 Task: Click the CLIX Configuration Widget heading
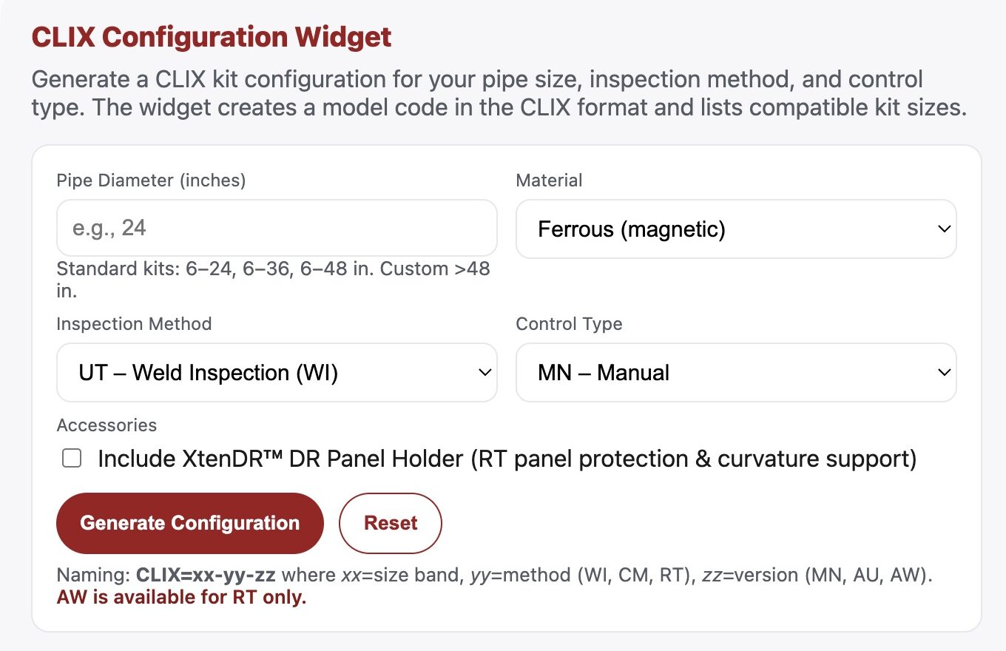click(210, 36)
